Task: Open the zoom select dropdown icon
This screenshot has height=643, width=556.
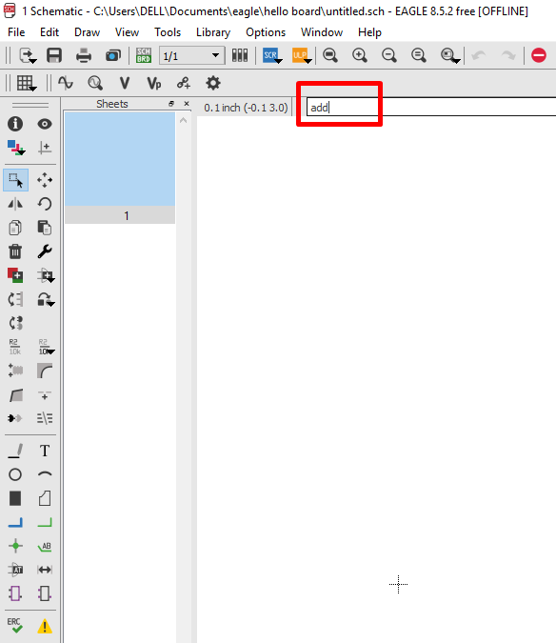Action: pos(450,55)
